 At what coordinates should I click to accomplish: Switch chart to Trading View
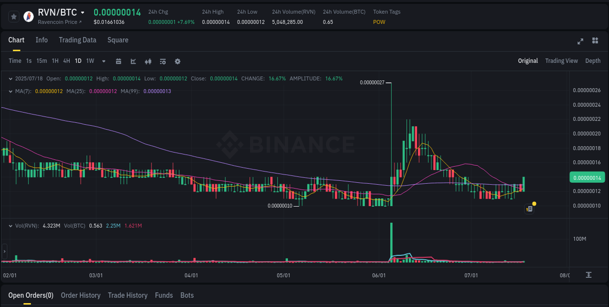point(561,61)
